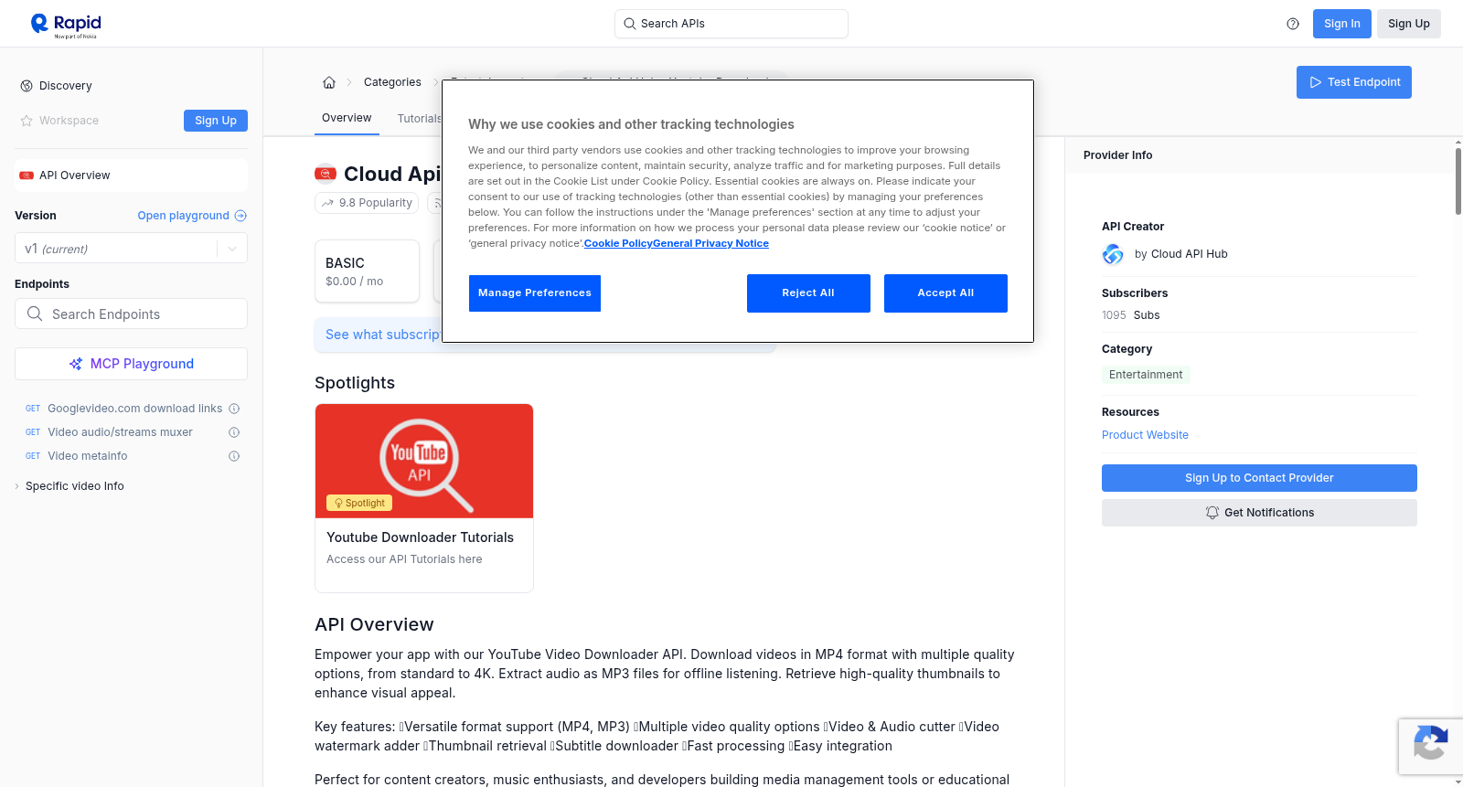Click the Discovery compass icon
Viewport: 1463px width, 787px height.
(x=27, y=86)
